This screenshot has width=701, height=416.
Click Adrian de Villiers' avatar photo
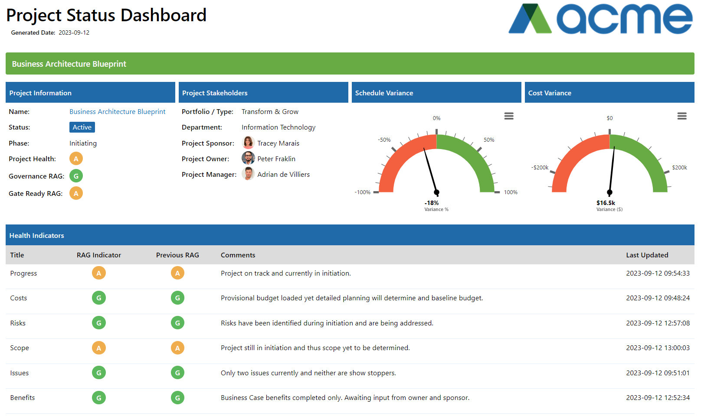(x=248, y=174)
